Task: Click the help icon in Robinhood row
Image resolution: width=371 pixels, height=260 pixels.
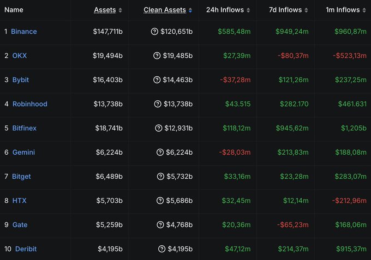Action: 158,104
